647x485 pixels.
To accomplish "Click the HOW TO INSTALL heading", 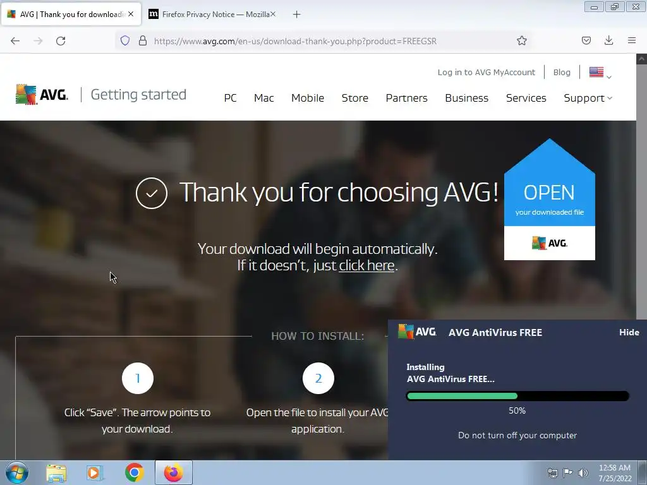I will coord(318,336).
